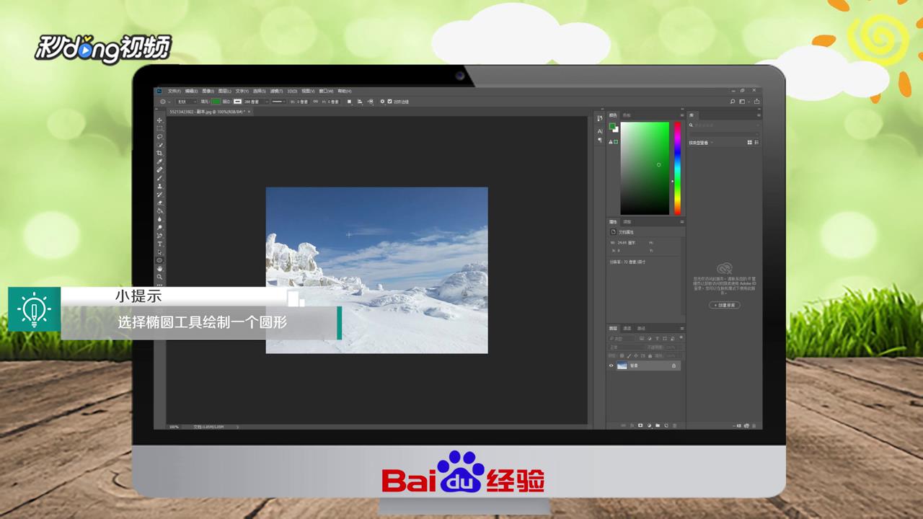Viewport: 923px width, 519px height.
Task: Click the fill color swatch in options bar
Action: (216, 102)
